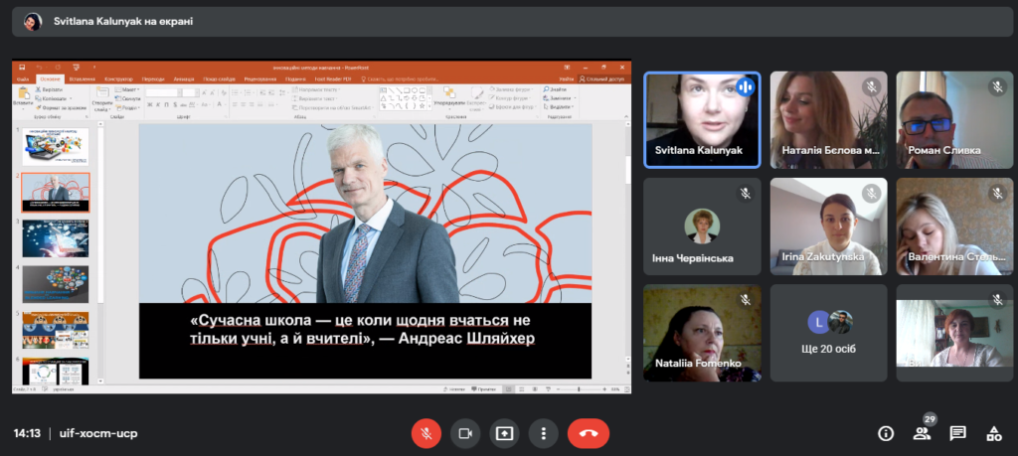
Task: Open the 'Ще 20 осіб' participants tile
Action: [x=828, y=333]
